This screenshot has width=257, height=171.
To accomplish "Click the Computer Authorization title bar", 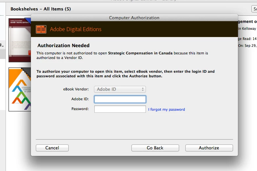I will pos(134,18).
